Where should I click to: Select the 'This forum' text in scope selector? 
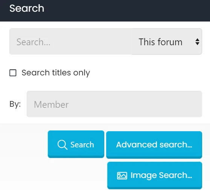(160, 42)
